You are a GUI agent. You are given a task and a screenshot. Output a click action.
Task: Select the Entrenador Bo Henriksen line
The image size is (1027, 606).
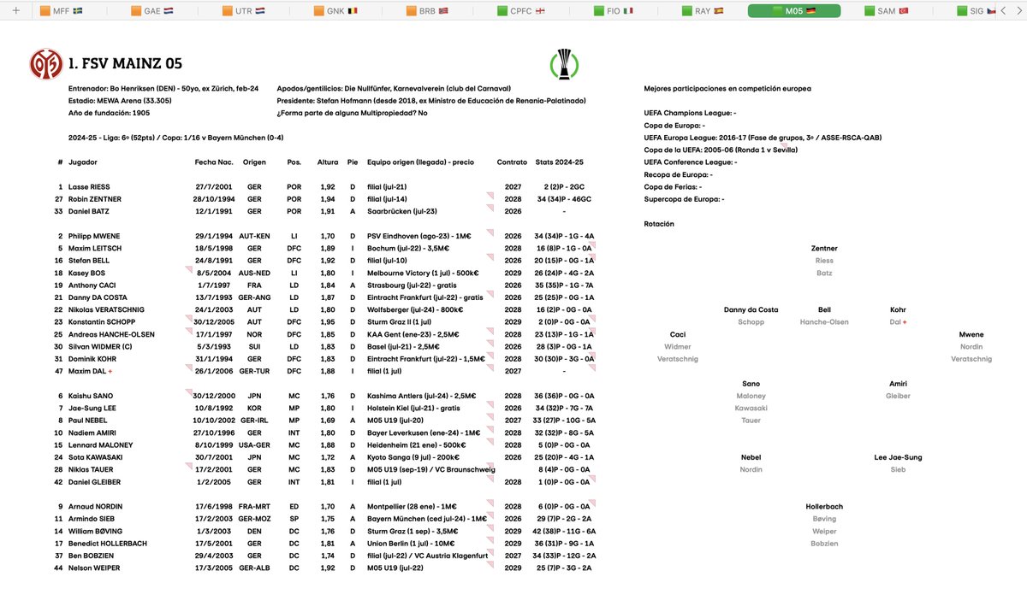point(165,89)
